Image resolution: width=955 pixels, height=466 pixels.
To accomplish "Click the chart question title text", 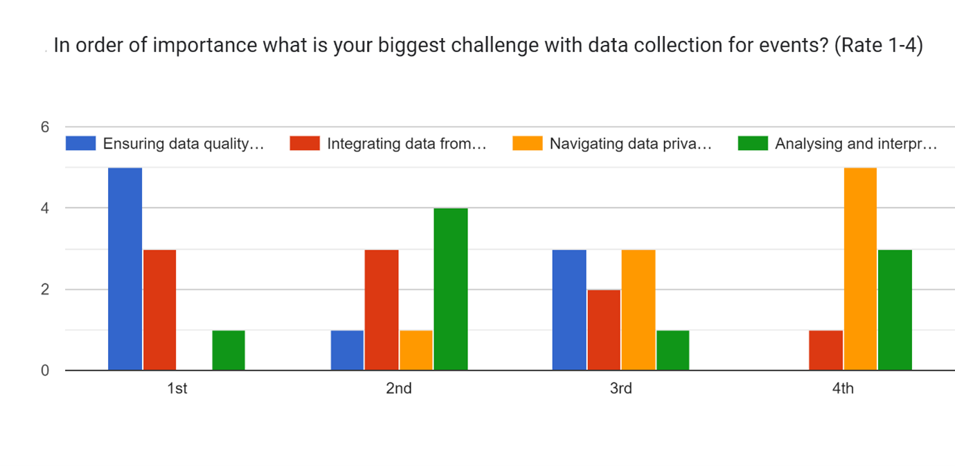I will coord(488,46).
